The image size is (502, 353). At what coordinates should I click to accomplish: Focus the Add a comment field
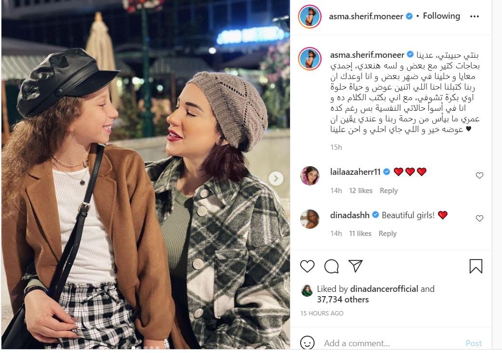pos(392,343)
